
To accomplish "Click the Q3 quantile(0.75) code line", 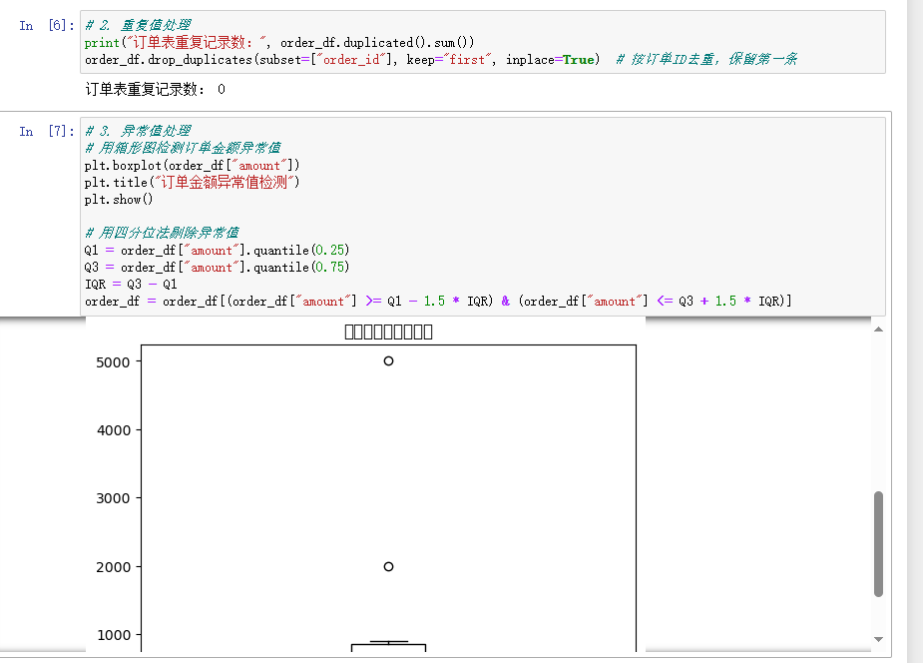I will coord(217,268).
